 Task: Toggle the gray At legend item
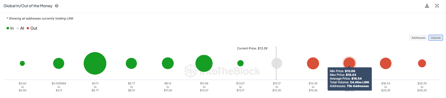pos(20,28)
